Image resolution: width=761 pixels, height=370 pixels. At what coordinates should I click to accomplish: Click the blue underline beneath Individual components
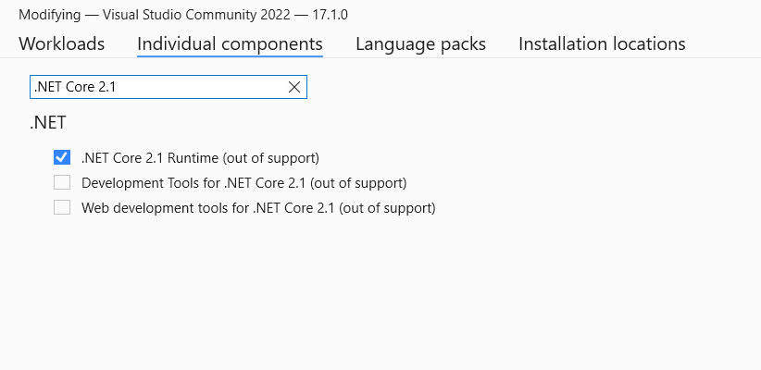point(230,56)
